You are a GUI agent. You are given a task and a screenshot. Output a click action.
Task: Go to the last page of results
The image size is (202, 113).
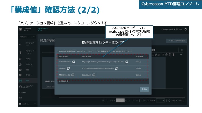pyautogui.click(x=137, y=100)
